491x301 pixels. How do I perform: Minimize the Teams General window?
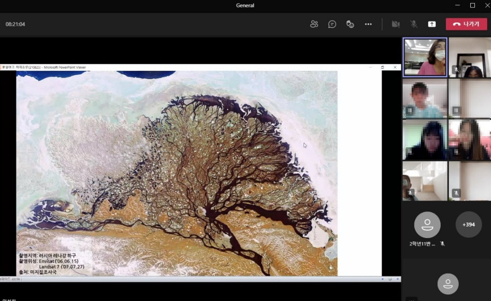[457, 5]
